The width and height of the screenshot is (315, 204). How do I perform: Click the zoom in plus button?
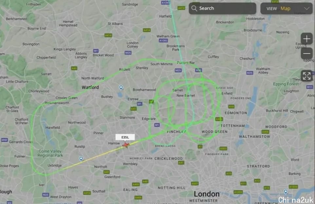click(306, 39)
